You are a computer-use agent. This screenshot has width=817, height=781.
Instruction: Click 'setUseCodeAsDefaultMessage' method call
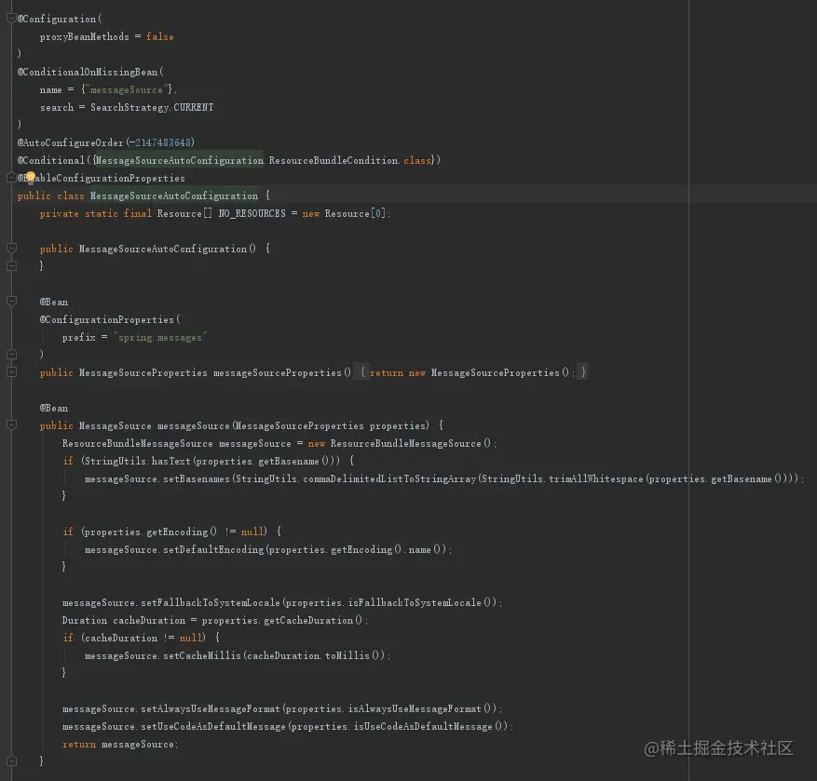[x=213, y=727]
